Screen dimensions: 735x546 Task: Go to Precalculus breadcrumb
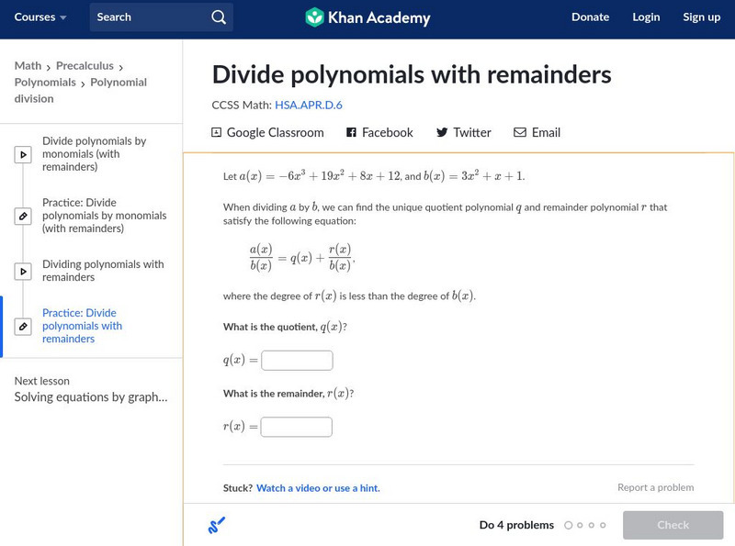click(x=85, y=66)
